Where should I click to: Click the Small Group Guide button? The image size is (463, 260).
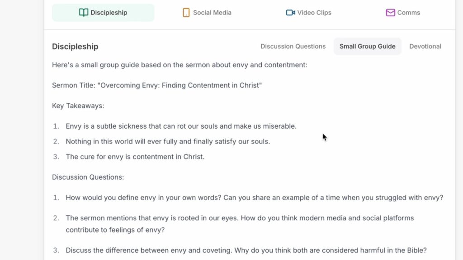click(367, 46)
